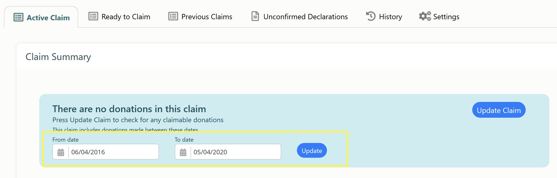Screen dimensions: 557x178
Task: Click the small Update button beside the date fields
Action: (312, 151)
